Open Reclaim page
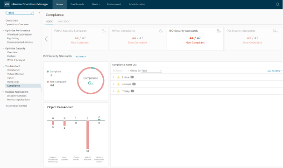Screen dimensions: 283x168 pyautogui.click(x=11, y=56)
